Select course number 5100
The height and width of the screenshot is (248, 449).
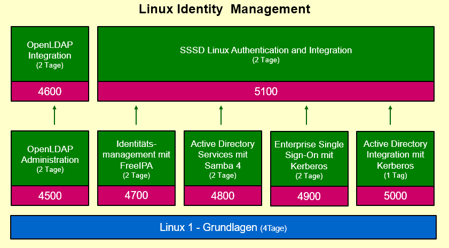click(266, 92)
